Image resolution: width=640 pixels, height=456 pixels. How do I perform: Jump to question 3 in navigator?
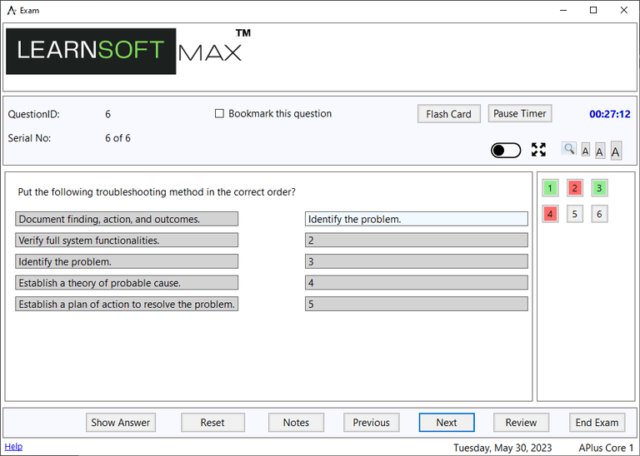(599, 188)
